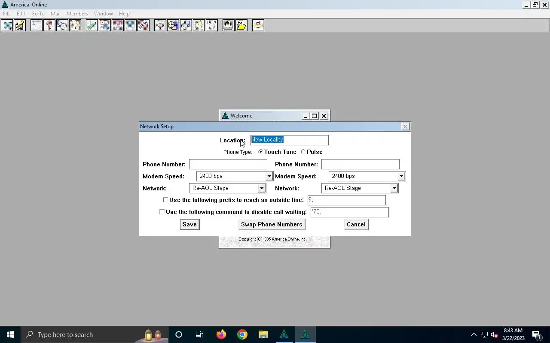Click the right Phone Number field
The width and height of the screenshot is (550, 343).
point(361,164)
